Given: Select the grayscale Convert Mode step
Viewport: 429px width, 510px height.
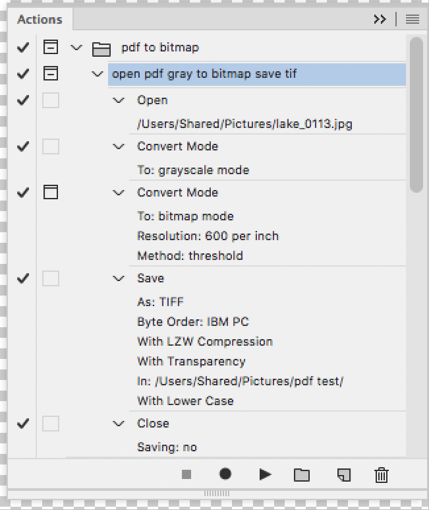Looking at the screenshot, I should pos(177,146).
